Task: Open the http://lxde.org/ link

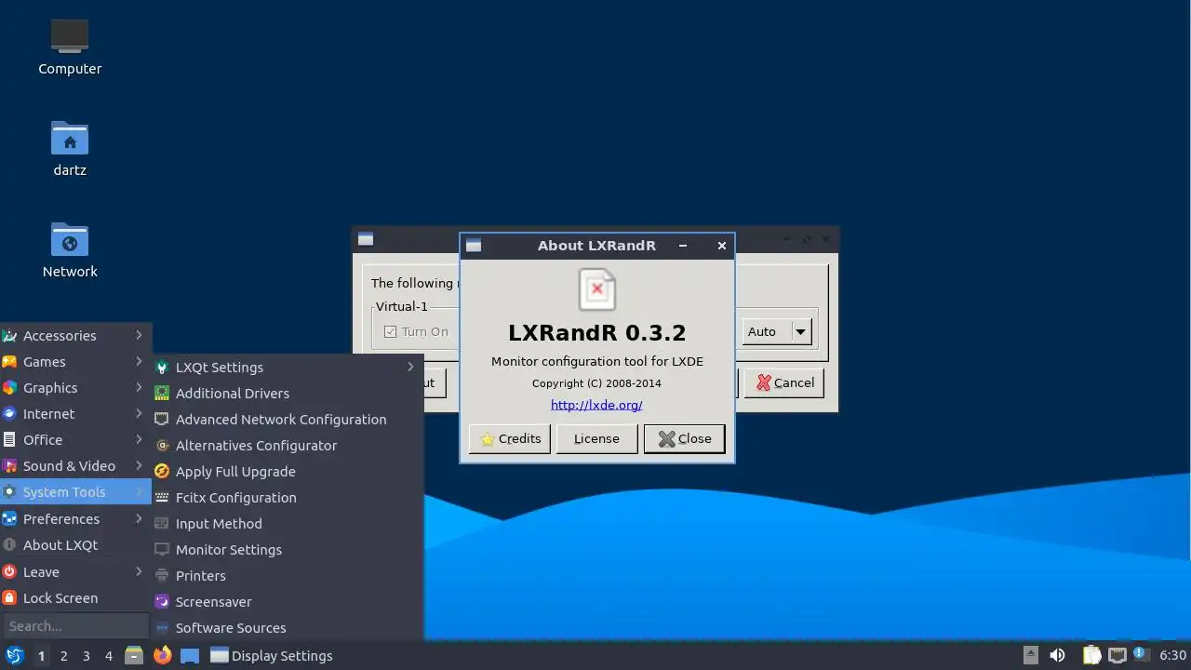Action: coord(596,405)
